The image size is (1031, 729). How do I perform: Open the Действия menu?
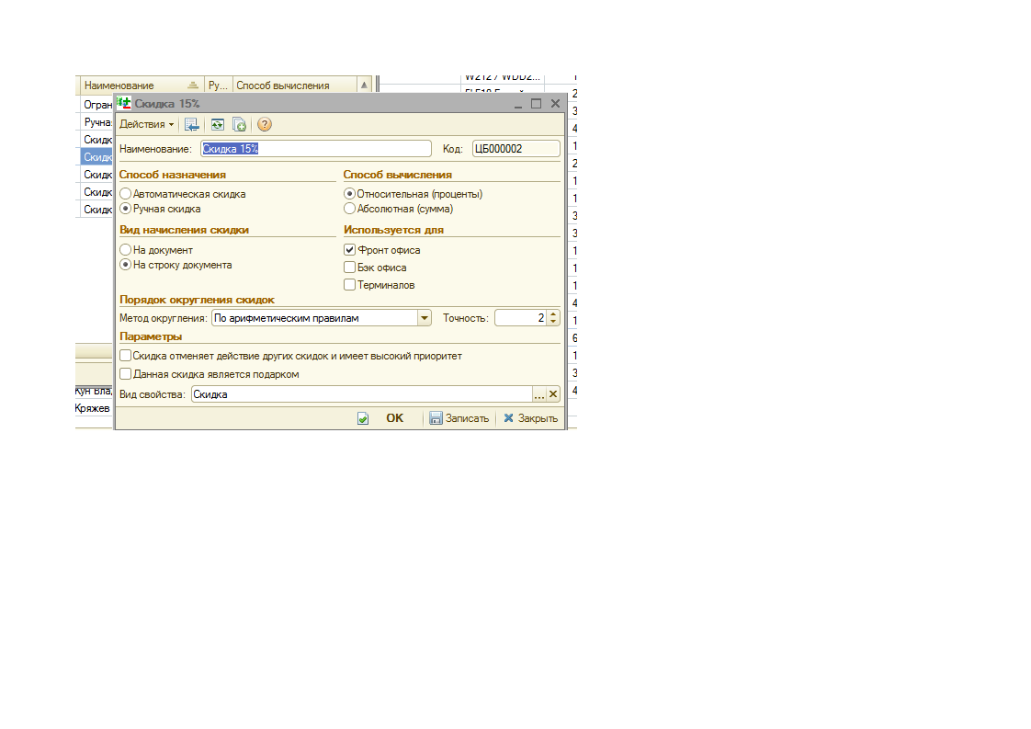pyautogui.click(x=146, y=124)
